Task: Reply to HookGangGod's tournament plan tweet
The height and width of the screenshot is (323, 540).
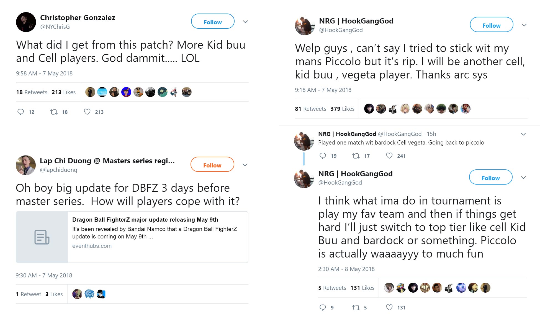Action: click(323, 307)
